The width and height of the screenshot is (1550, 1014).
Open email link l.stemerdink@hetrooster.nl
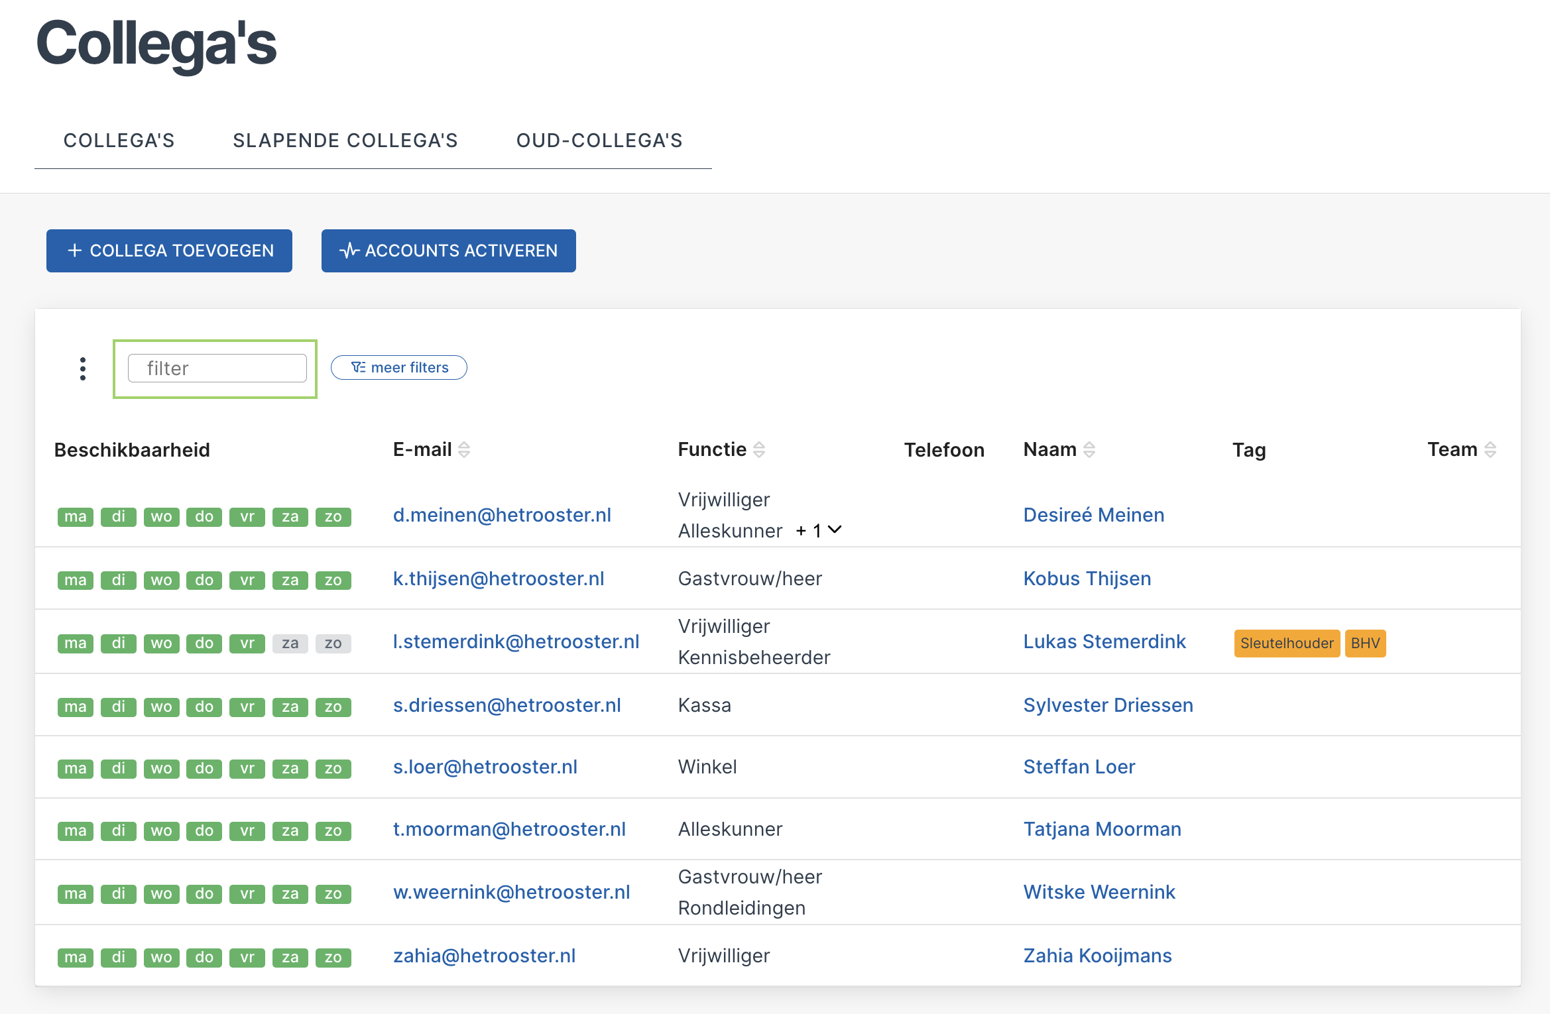(516, 642)
